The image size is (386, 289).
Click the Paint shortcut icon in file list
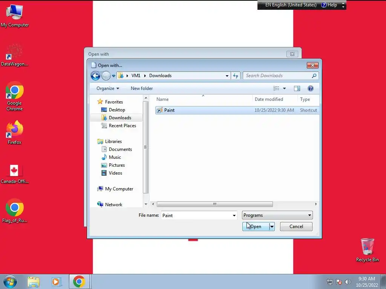(159, 110)
